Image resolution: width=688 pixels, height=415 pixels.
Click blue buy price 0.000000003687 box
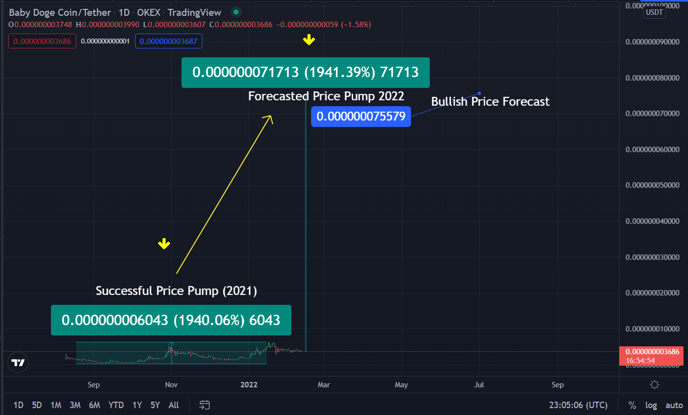[x=168, y=41]
